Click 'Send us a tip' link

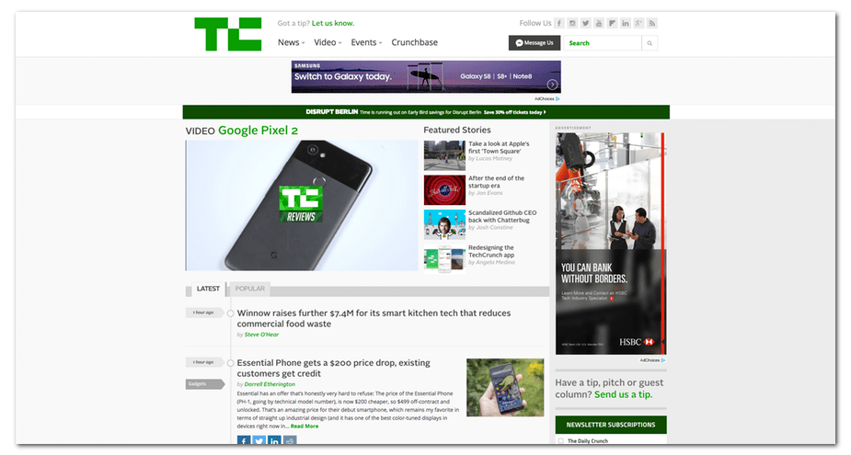623,395
